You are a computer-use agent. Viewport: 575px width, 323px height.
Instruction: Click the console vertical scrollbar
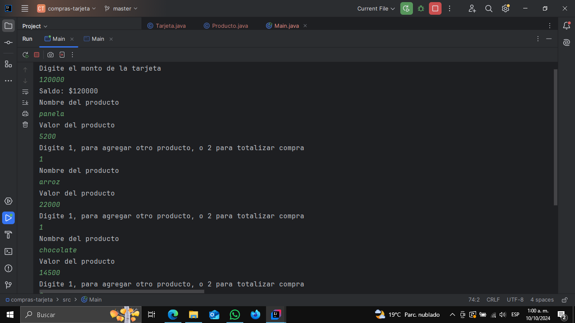tap(556, 137)
